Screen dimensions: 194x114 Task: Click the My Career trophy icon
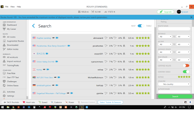pyautogui.click(x=4, y=29)
